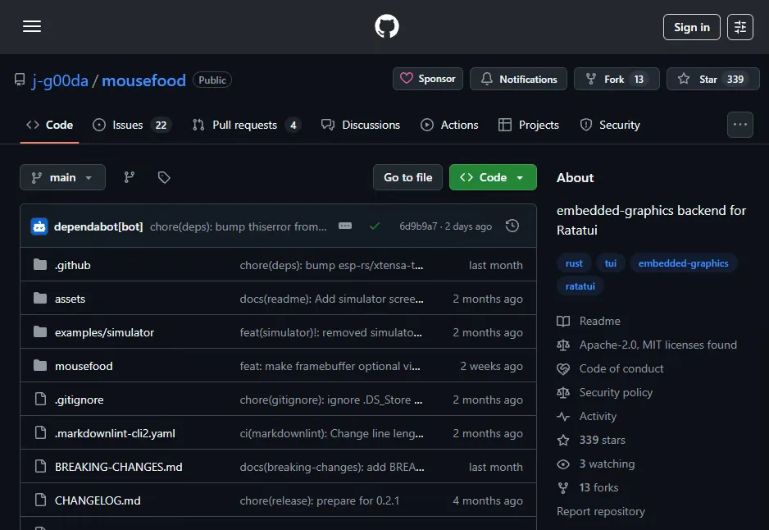Subscribe using the Notifications button
Image resolution: width=769 pixels, height=530 pixels.
(517, 79)
